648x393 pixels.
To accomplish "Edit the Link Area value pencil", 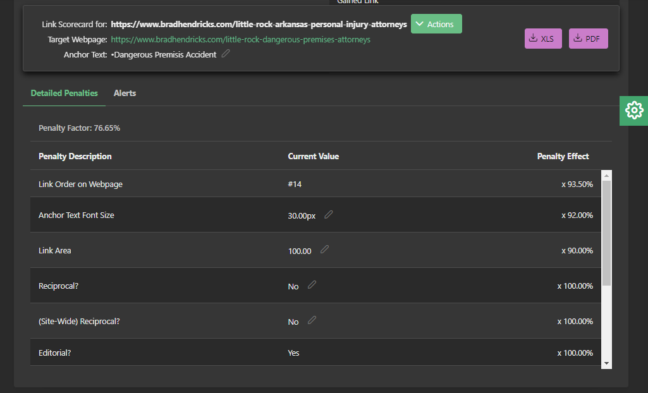I will tap(324, 250).
